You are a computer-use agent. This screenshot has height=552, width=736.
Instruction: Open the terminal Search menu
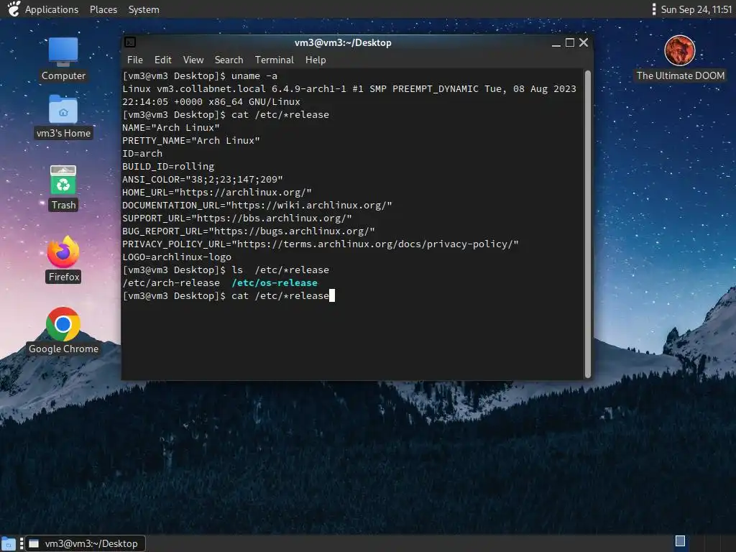(229, 60)
